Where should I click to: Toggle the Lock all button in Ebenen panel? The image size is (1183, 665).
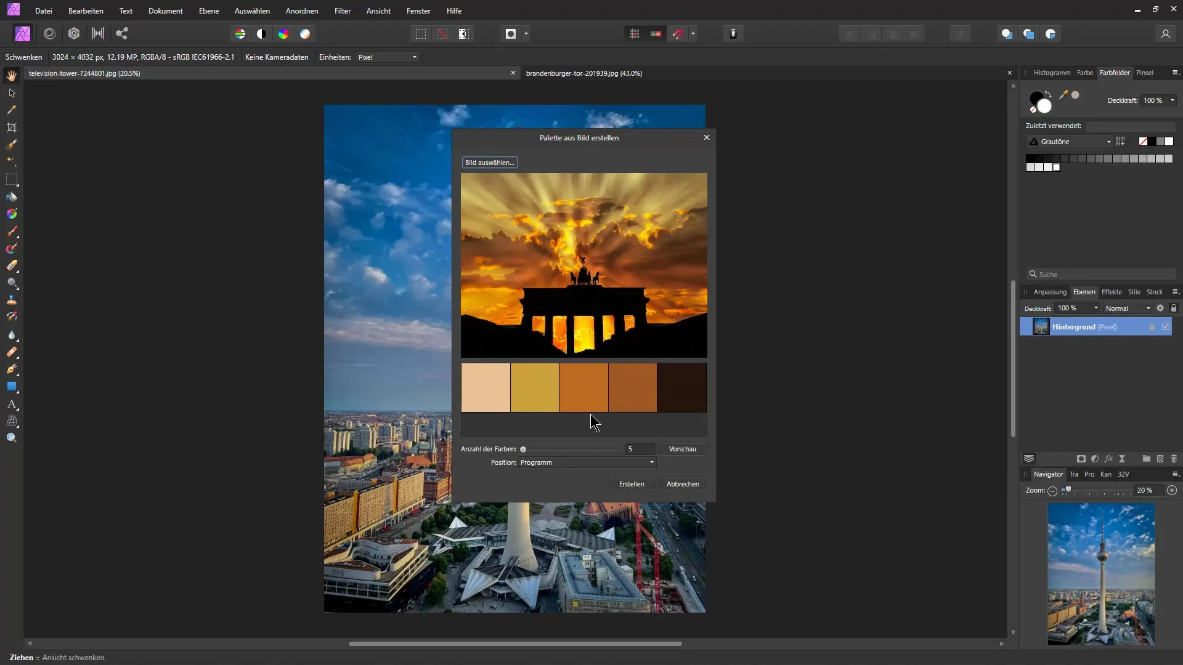click(1174, 308)
